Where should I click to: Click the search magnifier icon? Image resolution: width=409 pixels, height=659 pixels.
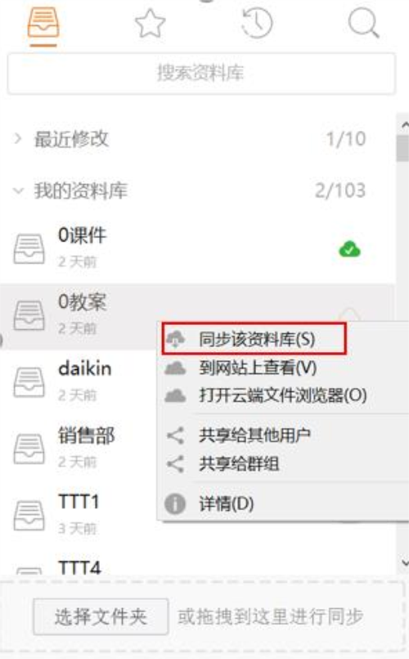tap(364, 24)
